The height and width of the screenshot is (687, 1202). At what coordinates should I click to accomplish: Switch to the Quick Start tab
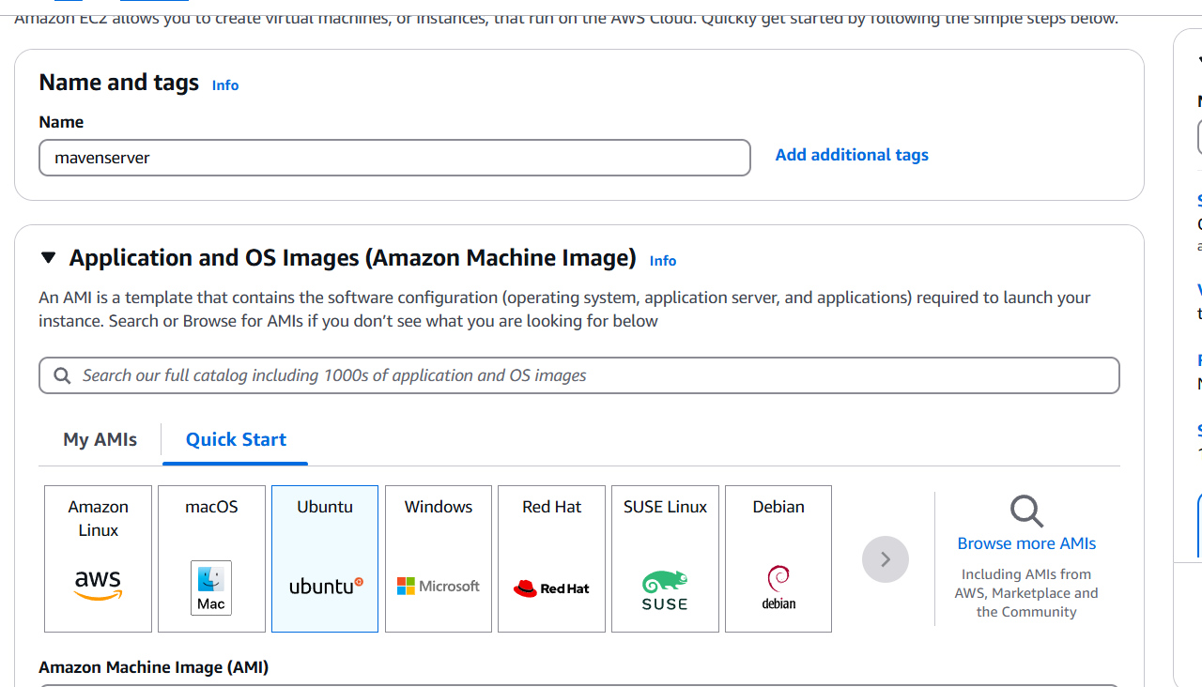point(236,439)
